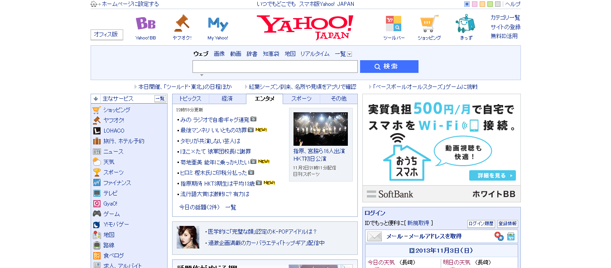Click the ゲーム controller icon in the sidebar
This screenshot has width=611, height=268.
[96, 214]
